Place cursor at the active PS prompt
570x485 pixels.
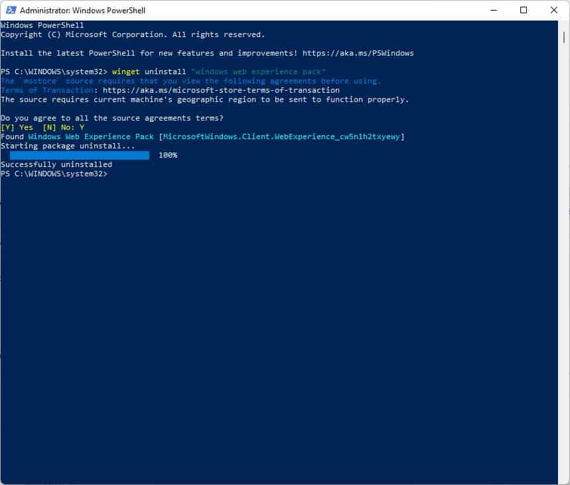[x=113, y=173]
